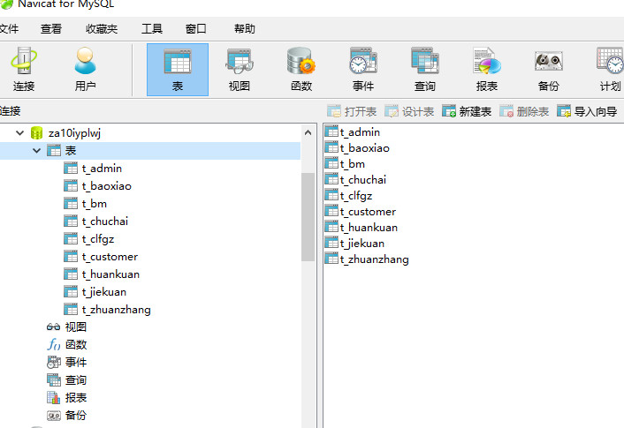The width and height of the screenshot is (624, 428).
Task: Click the 导入向导 (Import Wizard) button
Action: (587, 112)
